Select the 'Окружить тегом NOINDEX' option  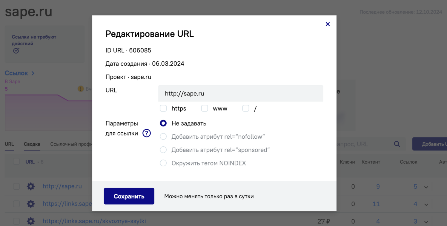[x=163, y=163]
